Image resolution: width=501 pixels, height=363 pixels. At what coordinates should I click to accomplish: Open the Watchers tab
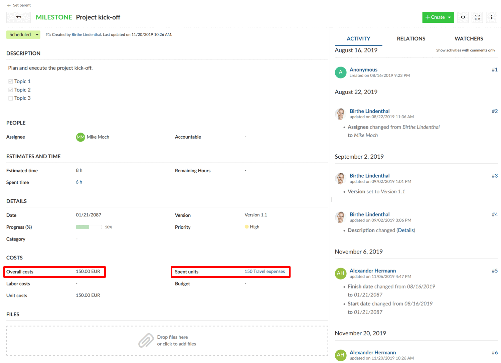[469, 38]
